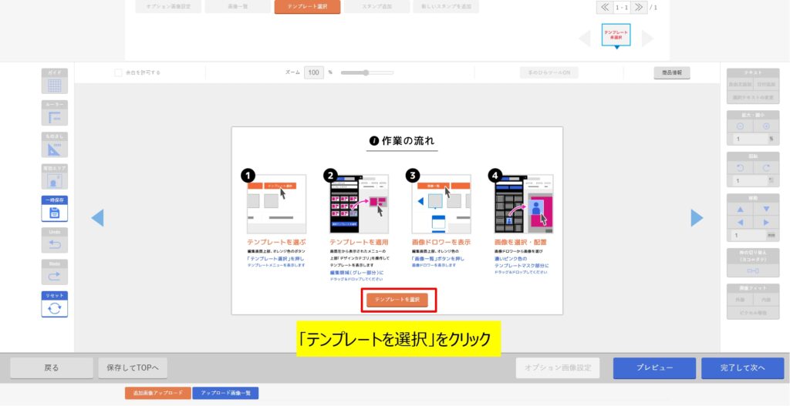Click the ルーラー ruler icon
This screenshot has height=406, width=790.
[54, 117]
